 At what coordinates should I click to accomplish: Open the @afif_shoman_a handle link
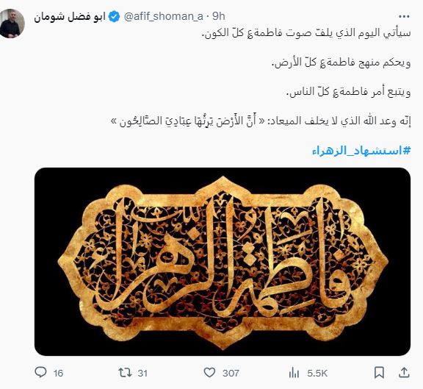164,16
